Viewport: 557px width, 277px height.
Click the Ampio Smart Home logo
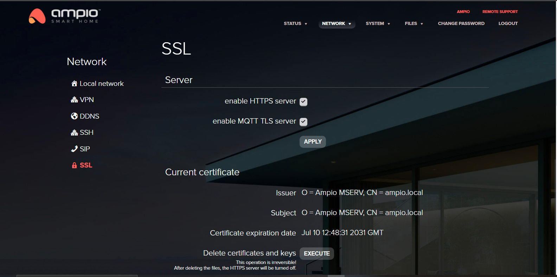coord(64,16)
